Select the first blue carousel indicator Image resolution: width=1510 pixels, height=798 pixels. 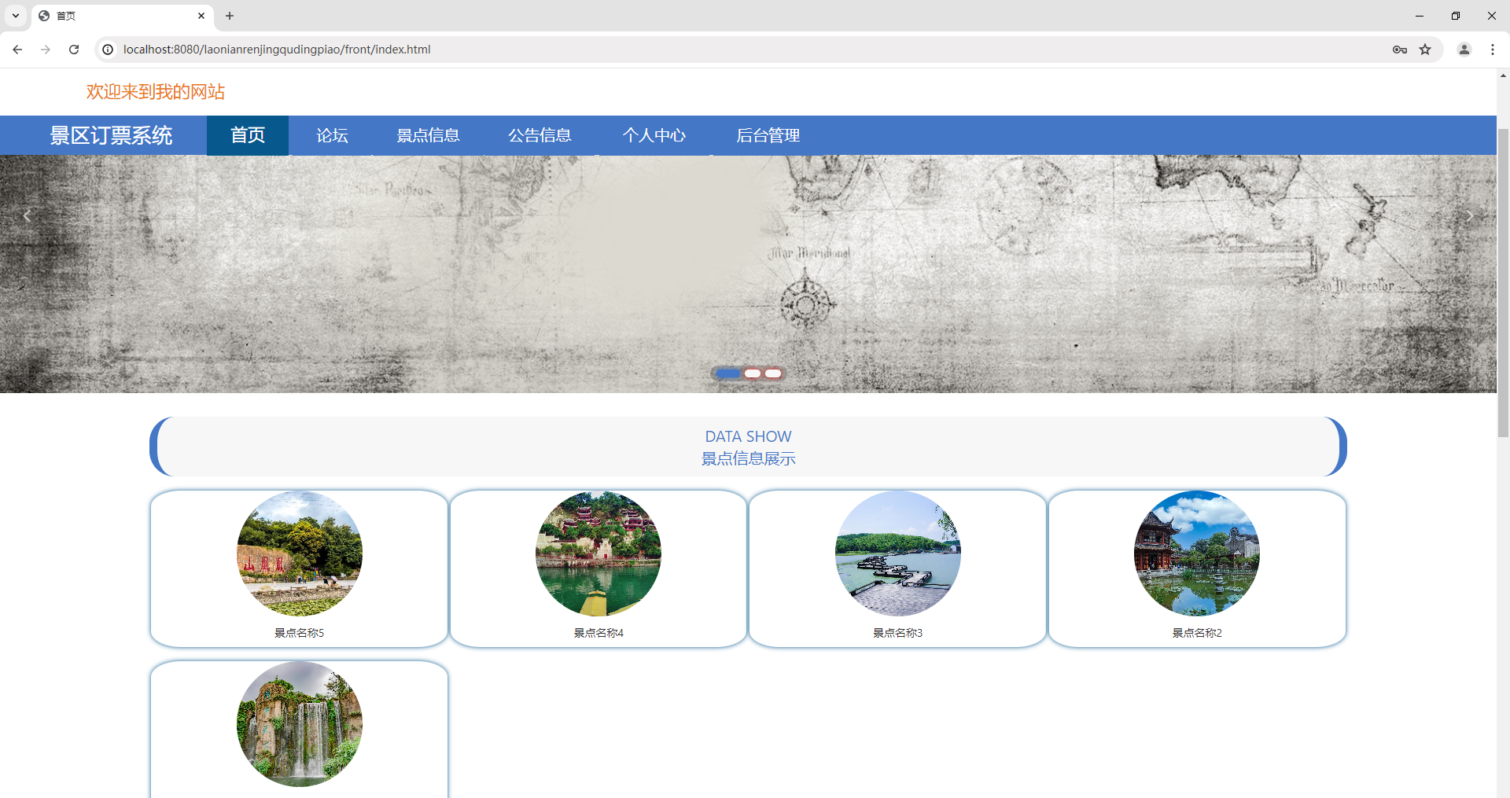click(x=728, y=373)
